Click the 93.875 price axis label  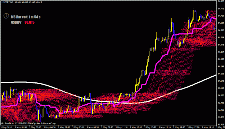(x=221, y=117)
